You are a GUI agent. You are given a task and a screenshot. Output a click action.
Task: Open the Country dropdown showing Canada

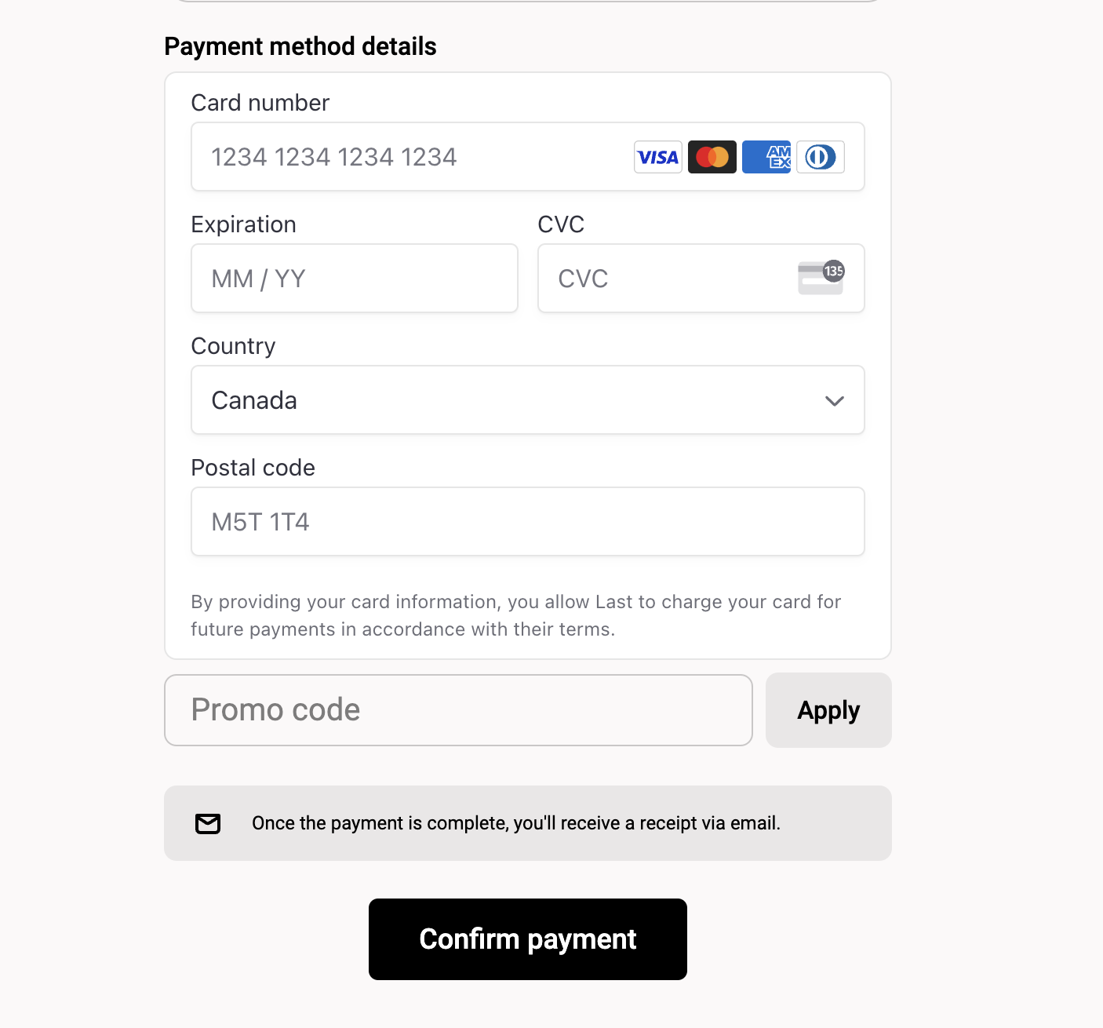[528, 400]
